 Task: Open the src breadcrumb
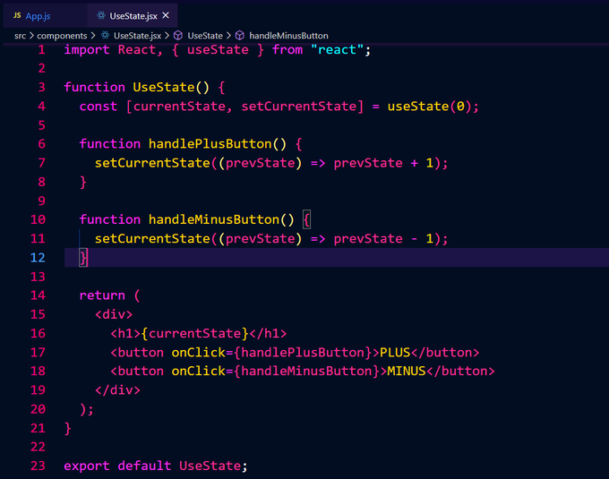pyautogui.click(x=21, y=36)
